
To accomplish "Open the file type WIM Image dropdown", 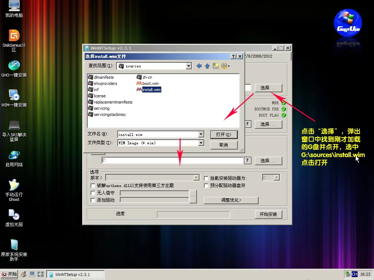I will (201, 143).
